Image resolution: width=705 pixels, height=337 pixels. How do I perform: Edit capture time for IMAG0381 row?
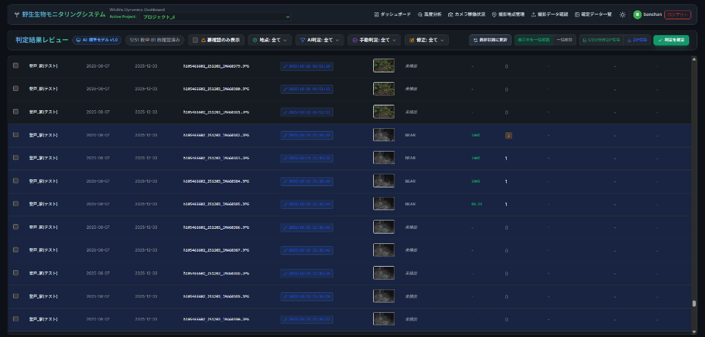(306, 112)
